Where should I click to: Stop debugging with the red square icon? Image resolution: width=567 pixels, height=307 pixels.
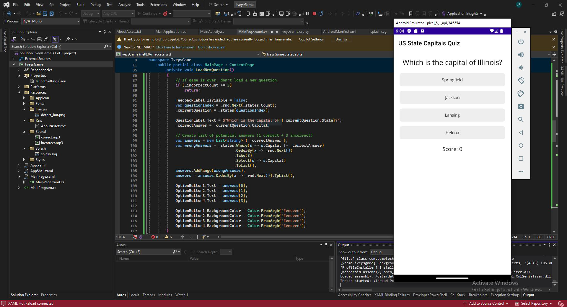tap(314, 14)
